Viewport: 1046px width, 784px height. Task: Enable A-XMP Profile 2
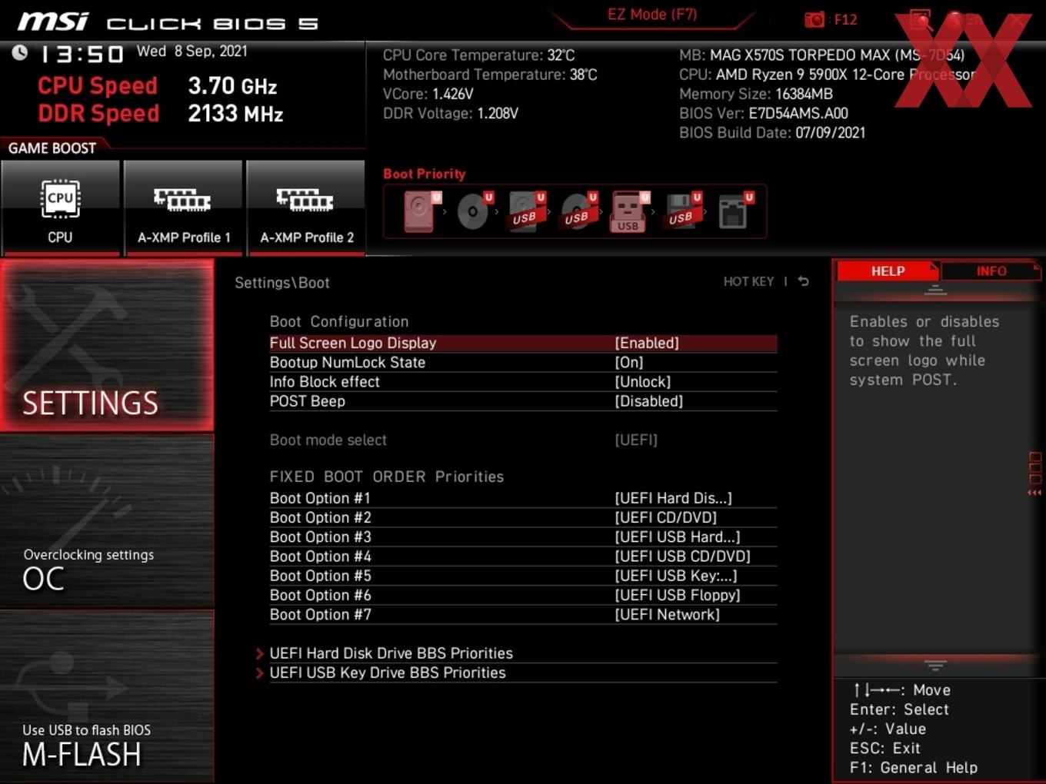click(x=306, y=208)
